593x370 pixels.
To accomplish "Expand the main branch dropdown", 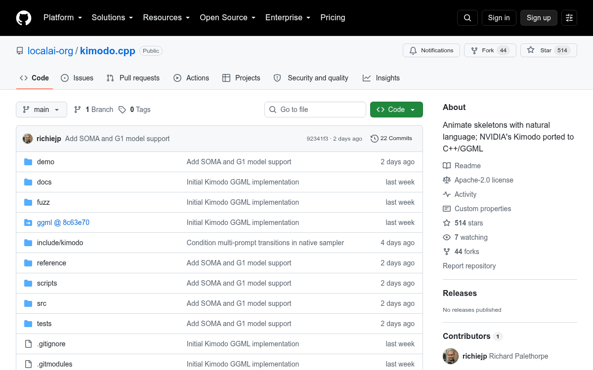I will pyautogui.click(x=42, y=110).
